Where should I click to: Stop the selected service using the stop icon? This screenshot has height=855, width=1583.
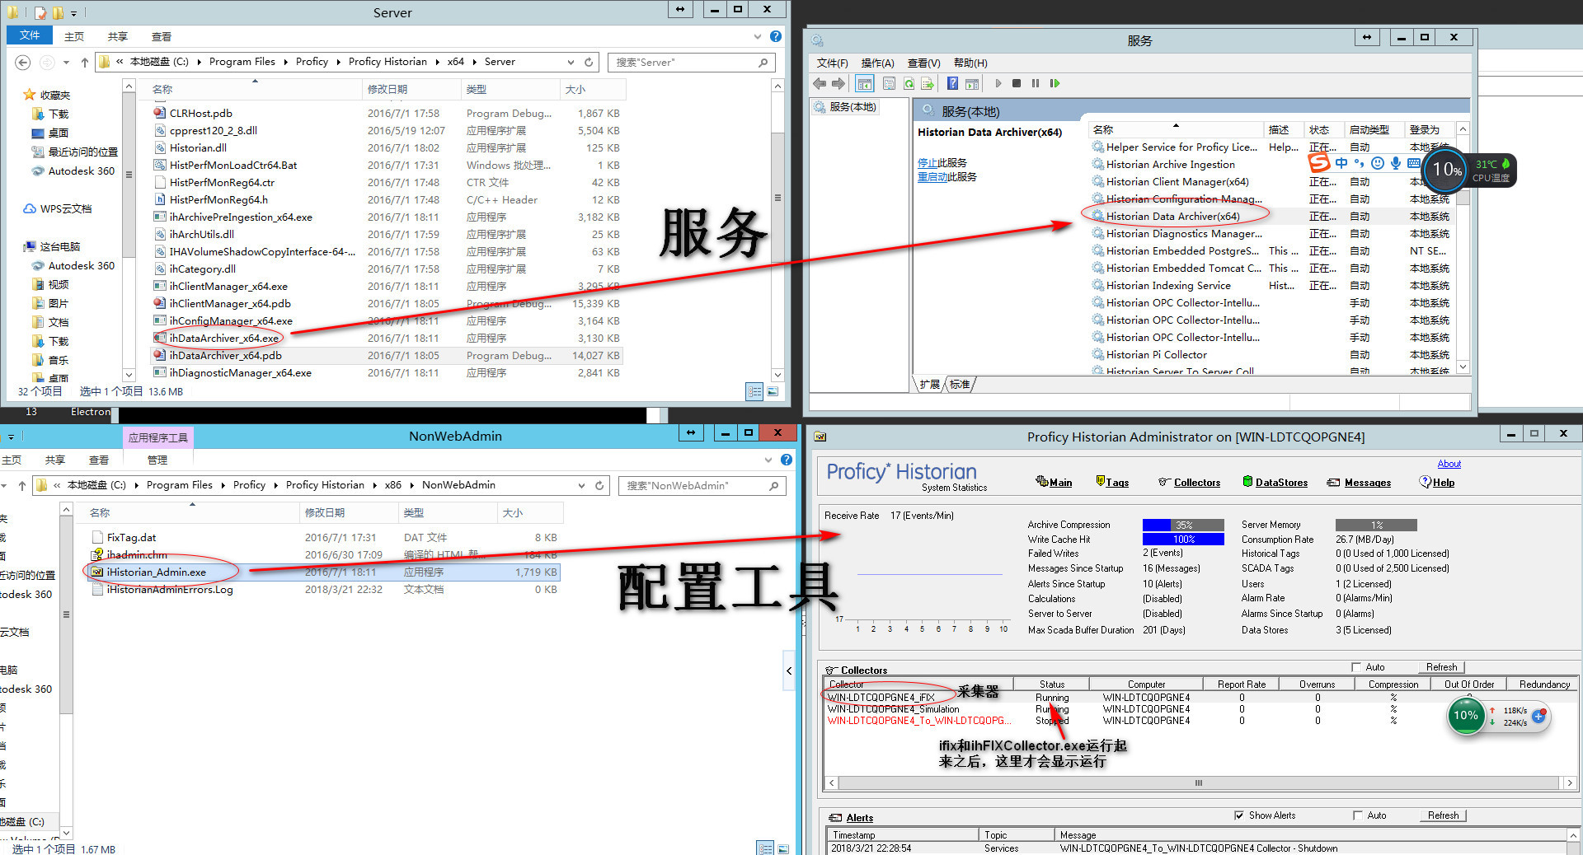tap(1017, 83)
